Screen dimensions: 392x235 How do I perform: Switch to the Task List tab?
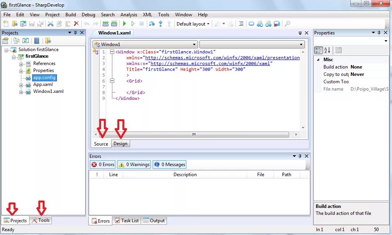coord(127,221)
